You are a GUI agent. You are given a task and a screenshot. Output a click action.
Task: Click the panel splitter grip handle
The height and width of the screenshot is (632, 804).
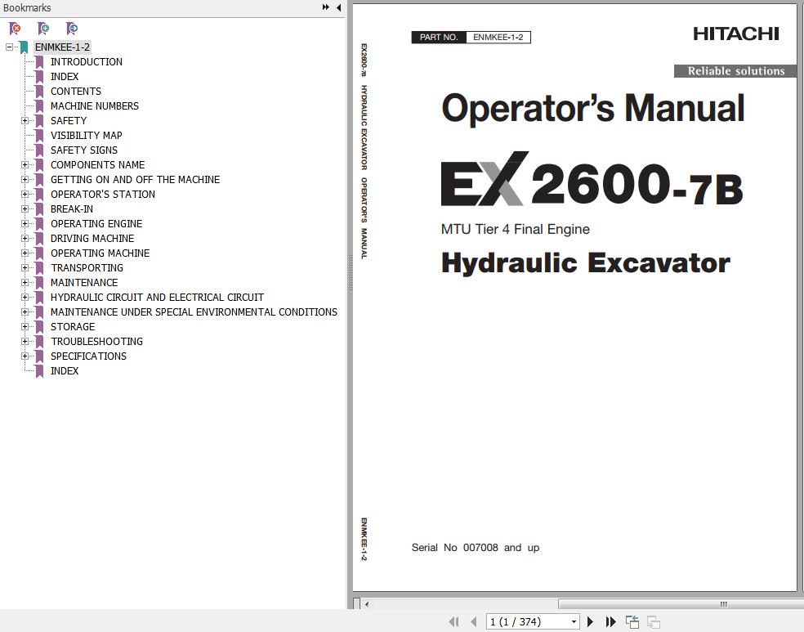351,273
